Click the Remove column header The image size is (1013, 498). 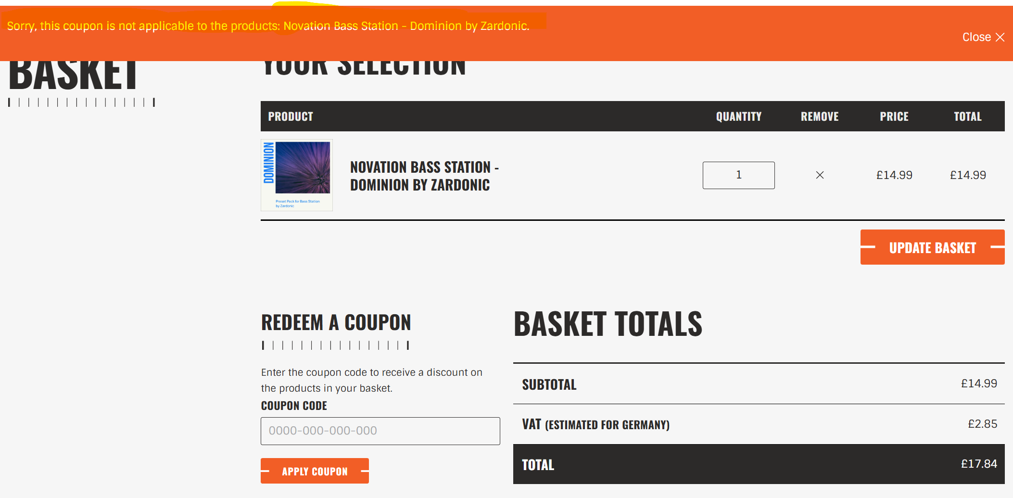(820, 116)
